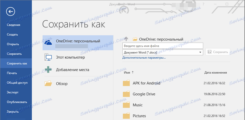
Task: Click the Music folder icon
Action: point(126,105)
